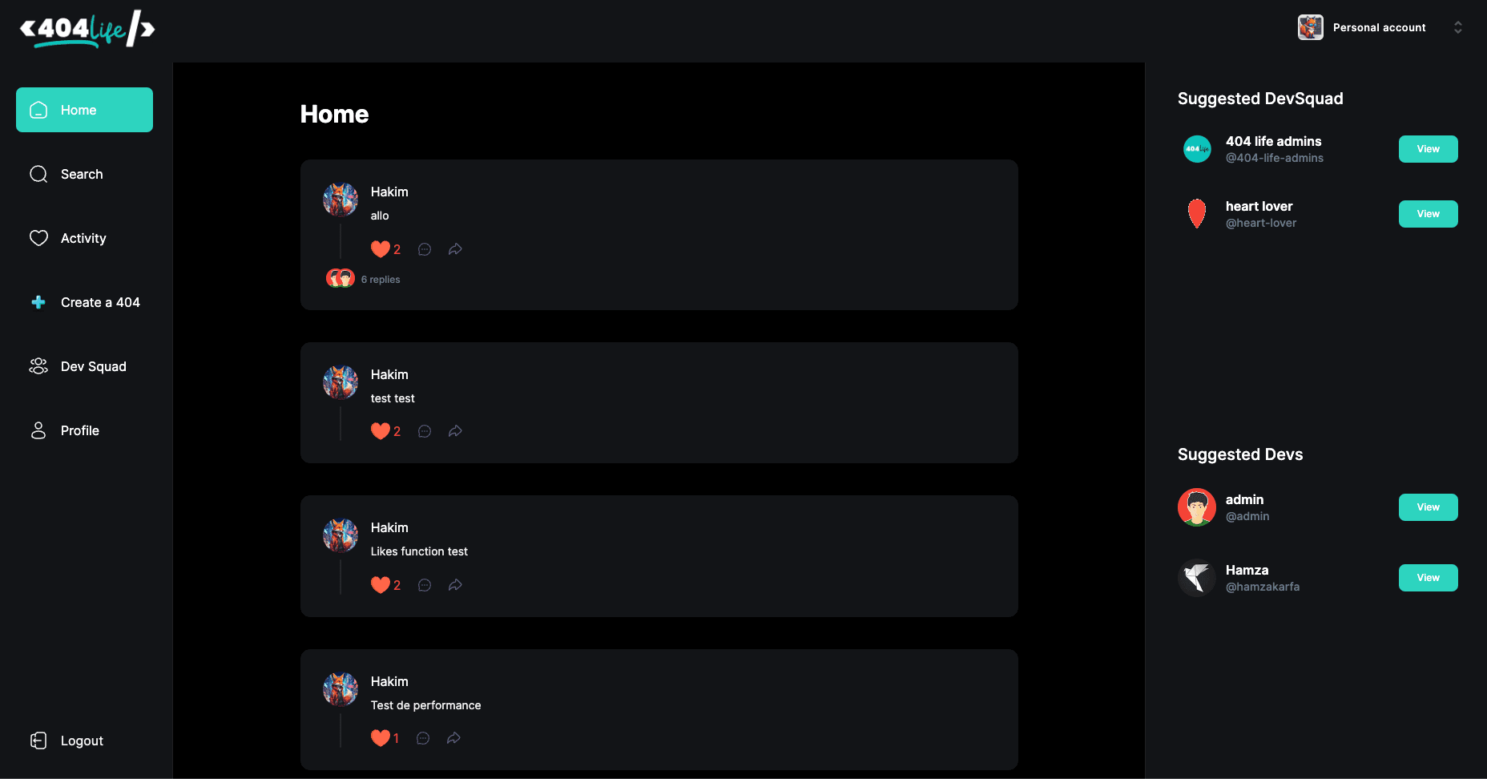Open comment icon on "allo" post

point(425,249)
